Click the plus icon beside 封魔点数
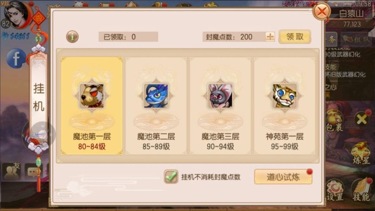375x211 pixels. click(x=270, y=37)
